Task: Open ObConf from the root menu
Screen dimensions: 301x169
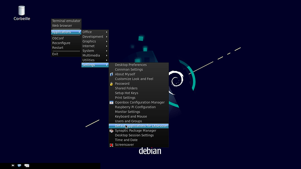Action: coord(66,38)
